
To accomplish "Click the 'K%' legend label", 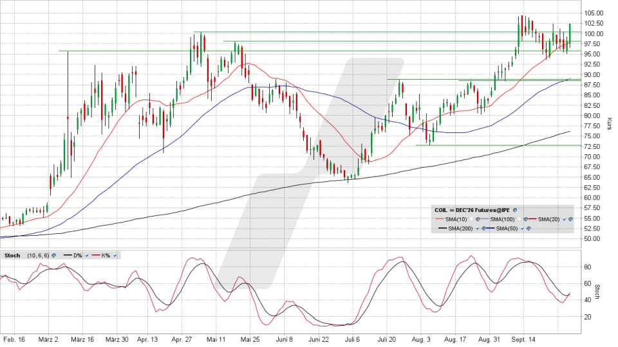I will (106, 255).
